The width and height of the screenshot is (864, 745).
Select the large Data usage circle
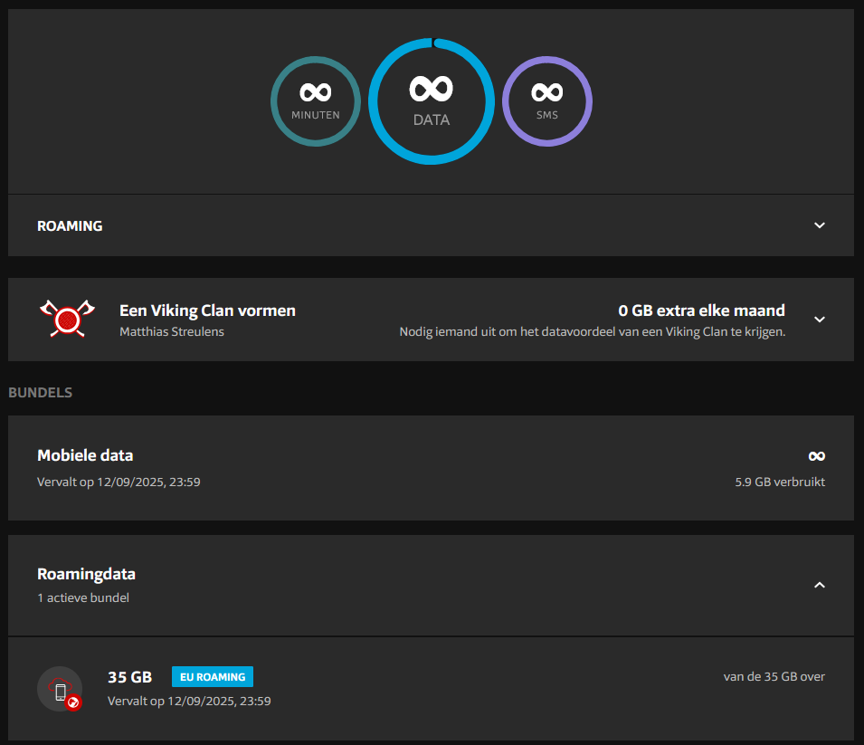[x=432, y=101]
